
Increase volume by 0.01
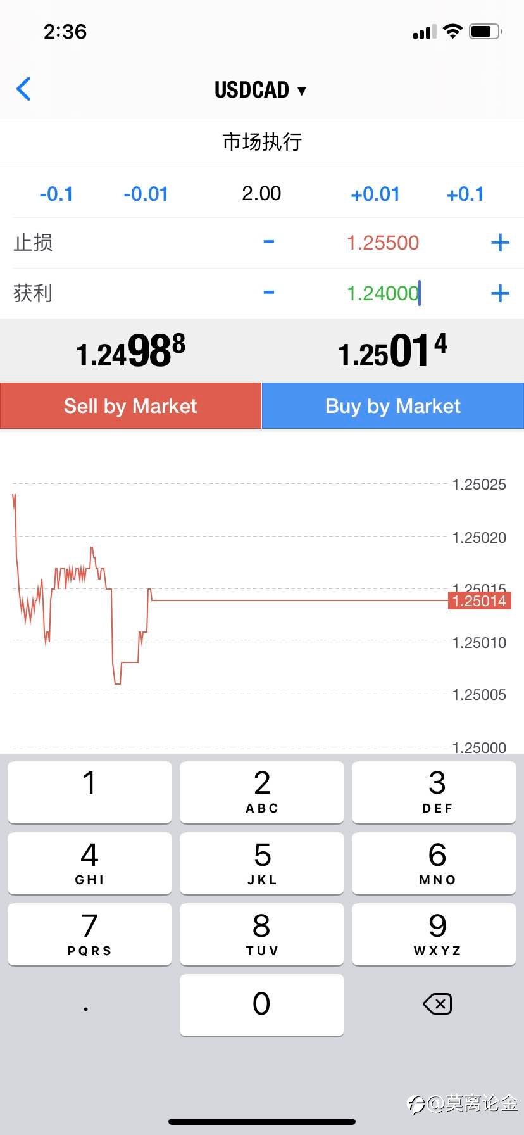coord(375,194)
